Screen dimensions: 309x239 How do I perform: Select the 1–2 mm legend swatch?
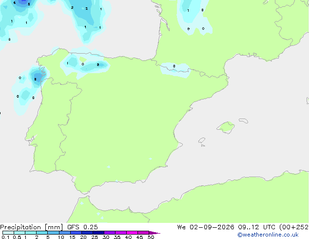pyautogui.click(x=31, y=233)
